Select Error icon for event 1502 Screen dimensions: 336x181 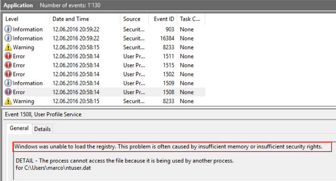pos(8,74)
